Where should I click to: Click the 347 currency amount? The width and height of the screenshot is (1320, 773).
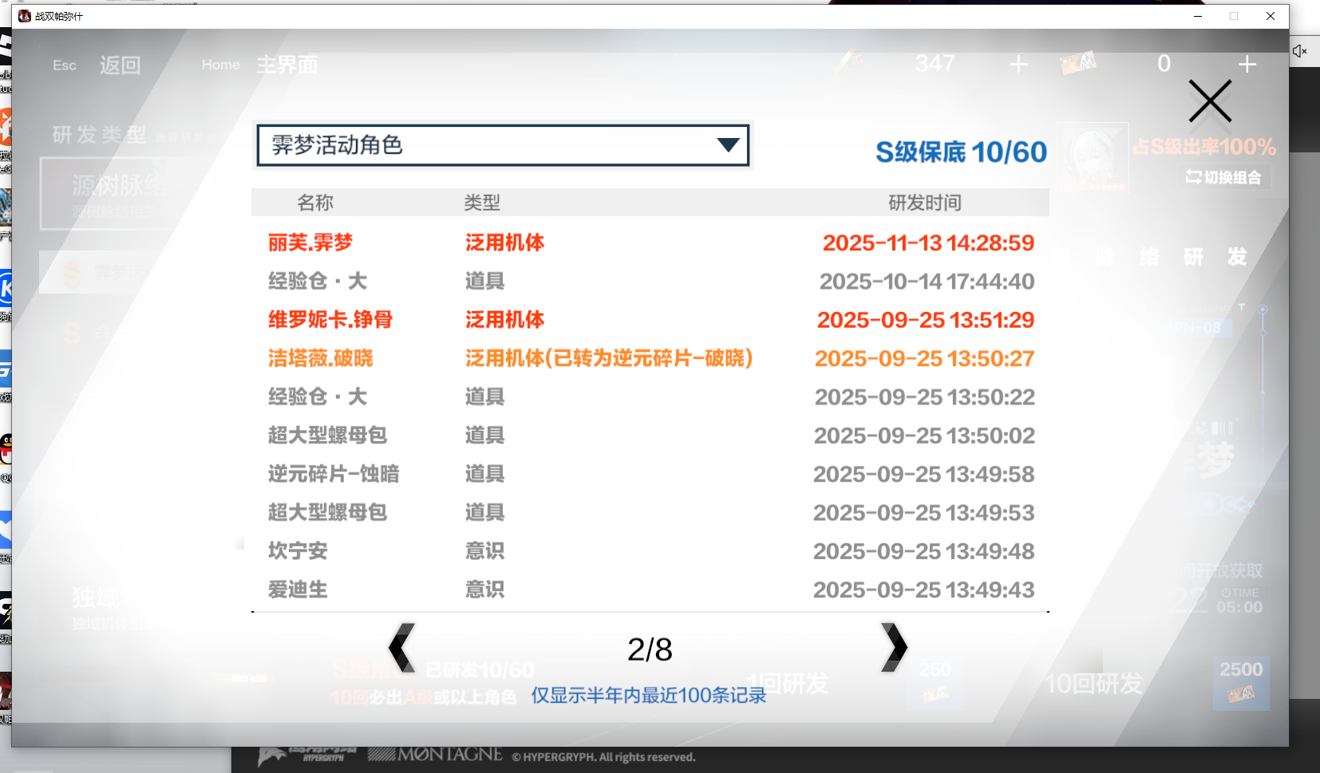(x=935, y=63)
